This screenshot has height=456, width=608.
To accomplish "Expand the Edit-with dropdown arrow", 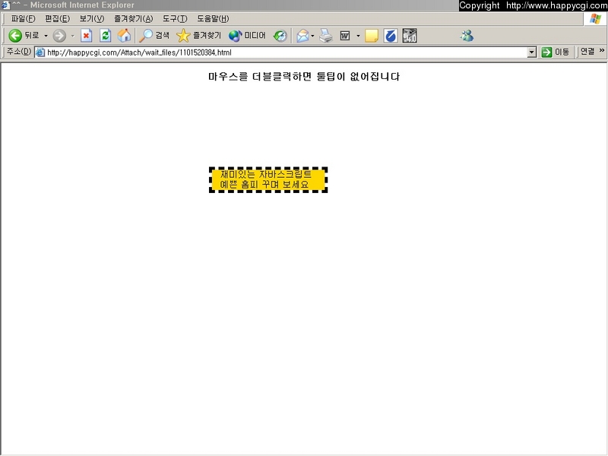I will [358, 36].
